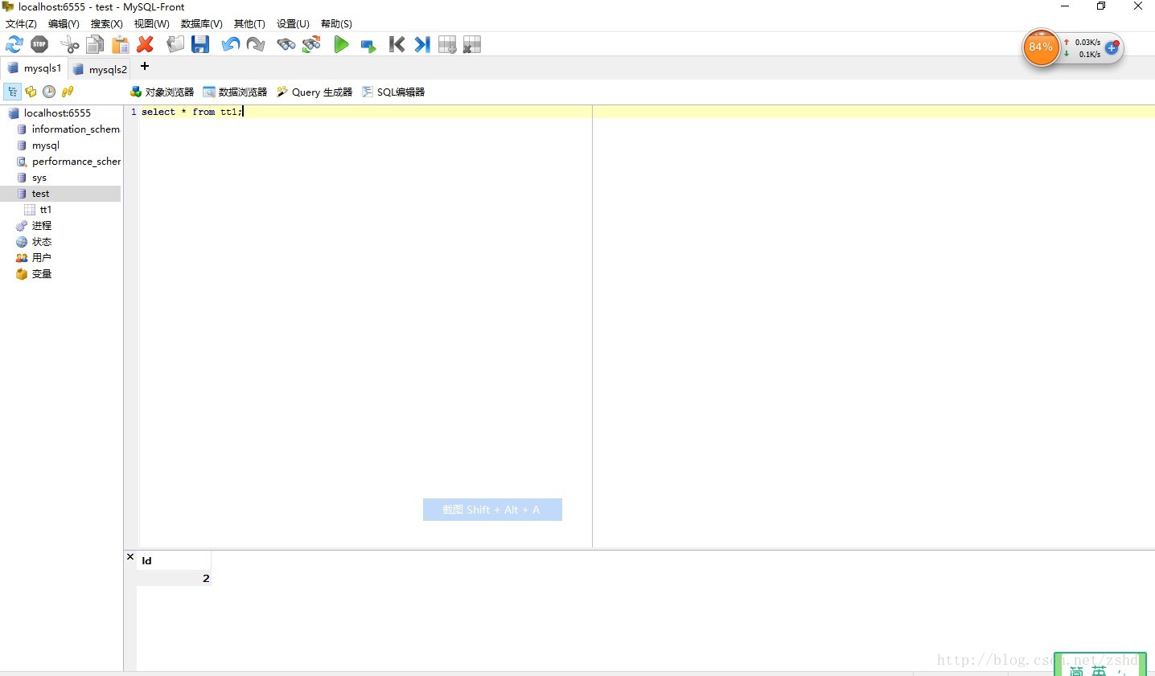Click the Find and Replace binoculars icon
The height and width of the screenshot is (676, 1155).
311,44
